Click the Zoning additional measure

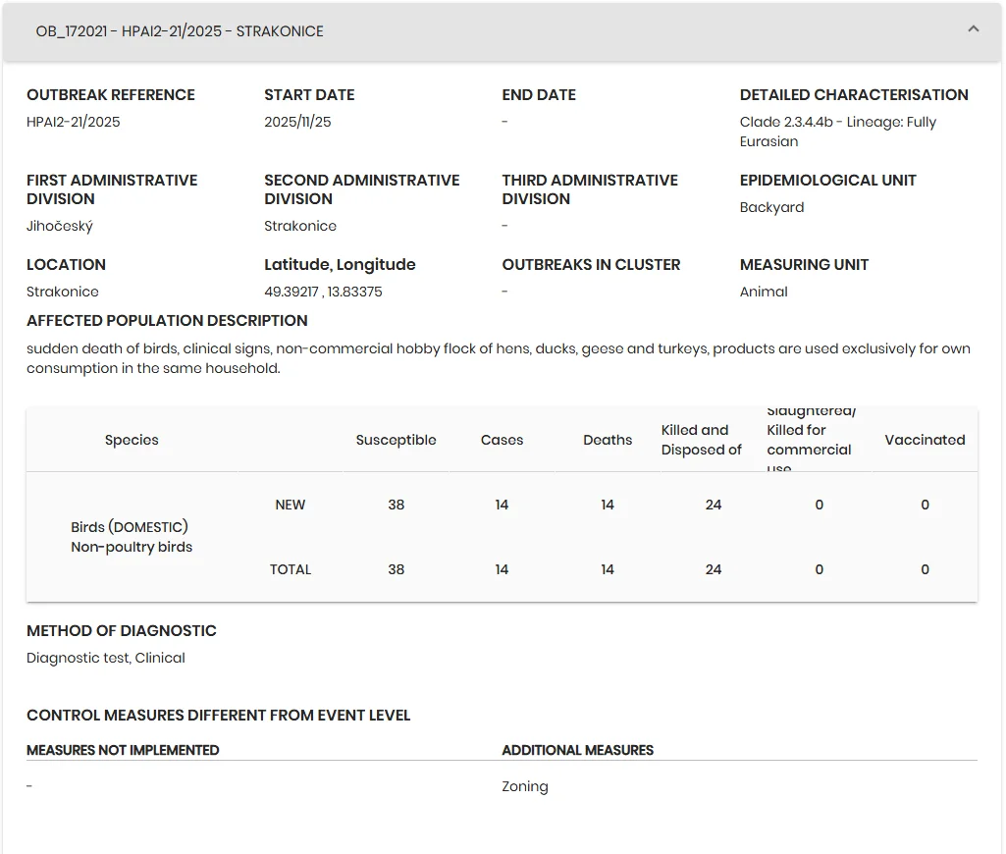pyautogui.click(x=525, y=786)
